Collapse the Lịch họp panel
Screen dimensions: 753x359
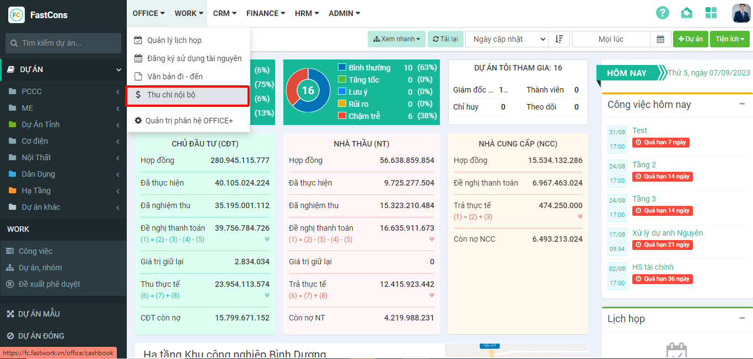(x=742, y=318)
